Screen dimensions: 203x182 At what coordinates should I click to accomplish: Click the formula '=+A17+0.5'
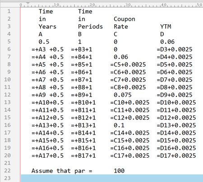[x=47, y=156]
